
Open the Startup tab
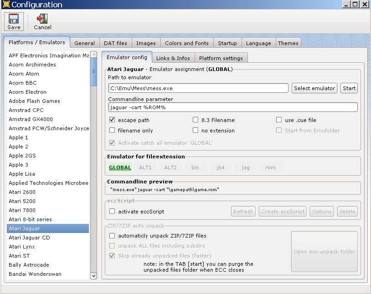227,43
